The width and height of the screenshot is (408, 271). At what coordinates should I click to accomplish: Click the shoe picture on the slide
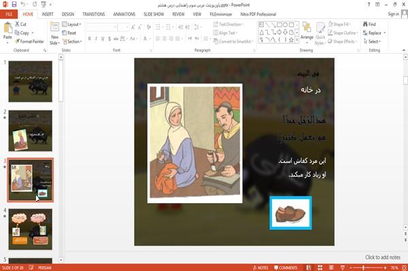pyautogui.click(x=290, y=213)
